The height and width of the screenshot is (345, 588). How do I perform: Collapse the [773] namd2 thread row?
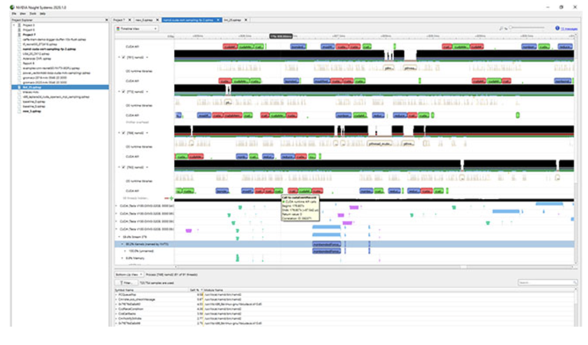tap(119, 92)
